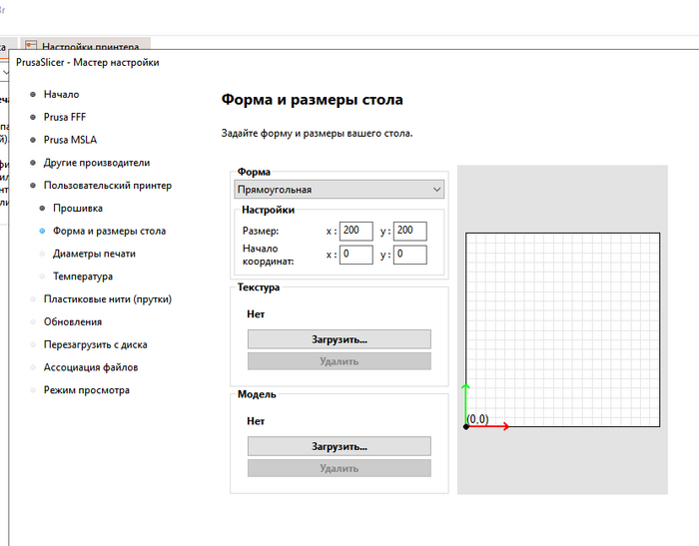
Task: Focus the Начало координат y field
Action: pyautogui.click(x=409, y=255)
